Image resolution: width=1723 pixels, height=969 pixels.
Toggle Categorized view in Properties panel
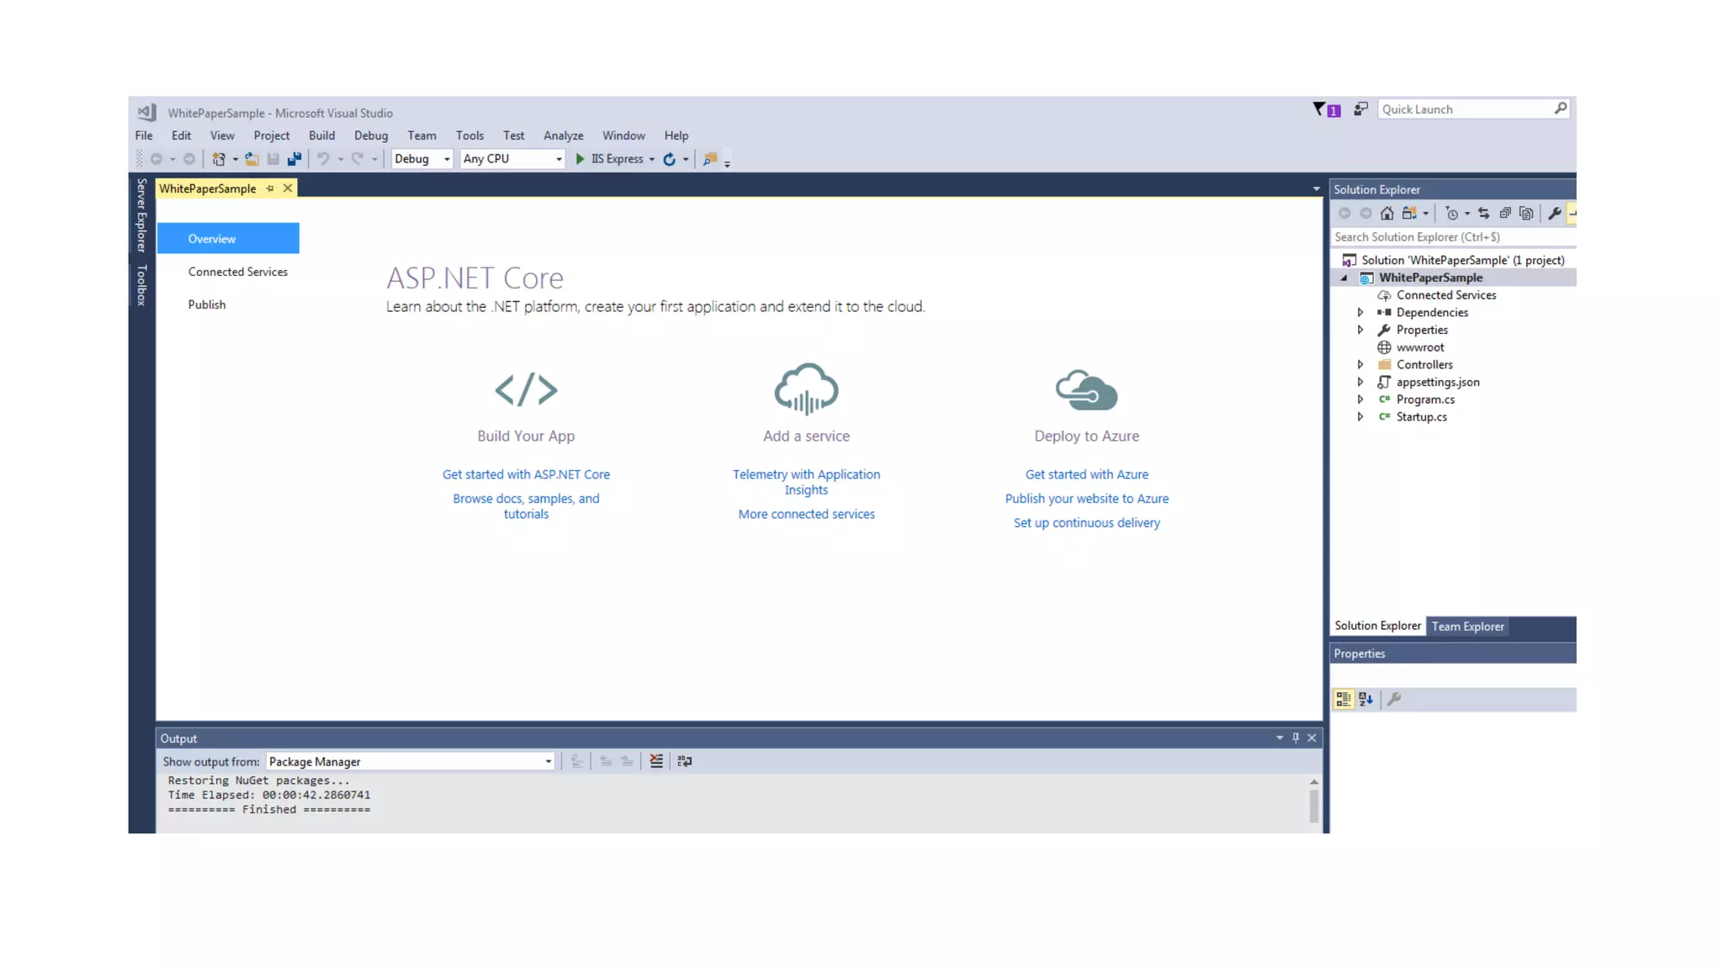pyautogui.click(x=1343, y=699)
